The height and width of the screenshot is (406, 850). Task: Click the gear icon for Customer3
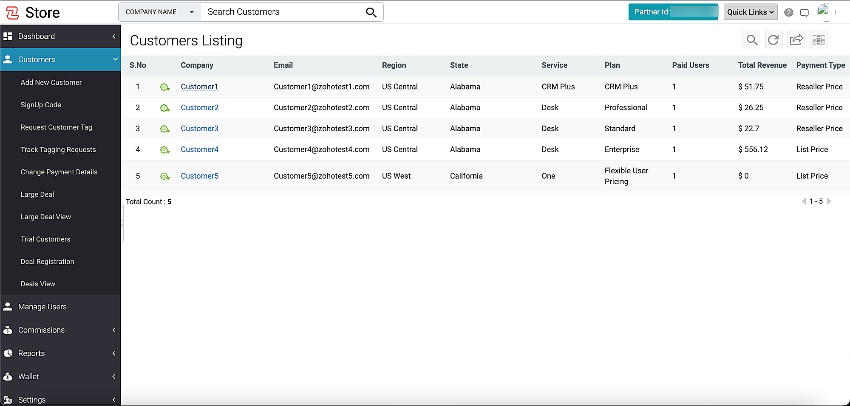tap(164, 129)
